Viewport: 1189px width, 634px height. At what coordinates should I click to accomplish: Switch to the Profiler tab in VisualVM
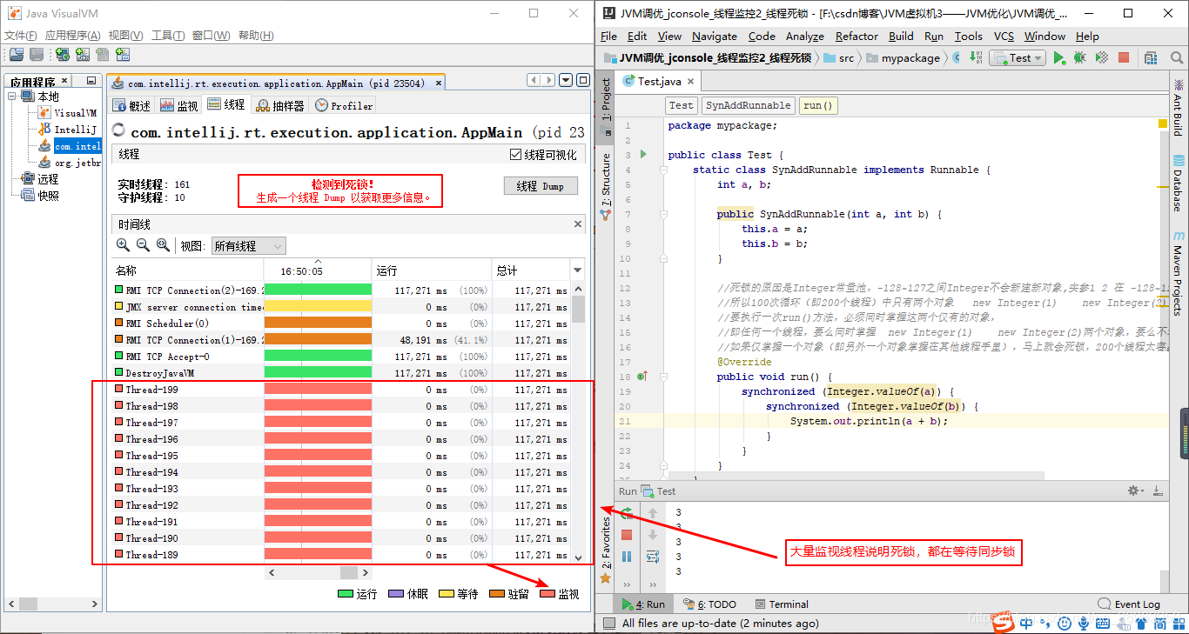345,105
